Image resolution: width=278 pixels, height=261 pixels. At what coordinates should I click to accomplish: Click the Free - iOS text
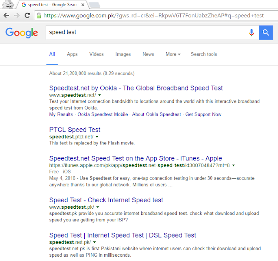pos(60,172)
